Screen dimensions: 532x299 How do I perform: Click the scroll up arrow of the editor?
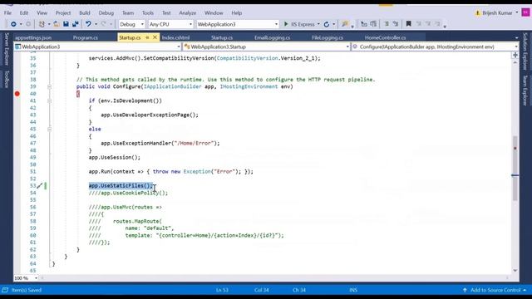(515, 63)
